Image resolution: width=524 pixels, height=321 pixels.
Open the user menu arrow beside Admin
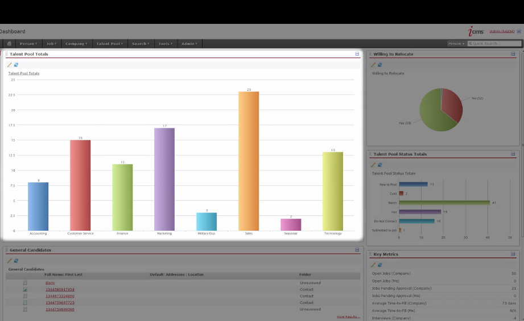[519, 31]
